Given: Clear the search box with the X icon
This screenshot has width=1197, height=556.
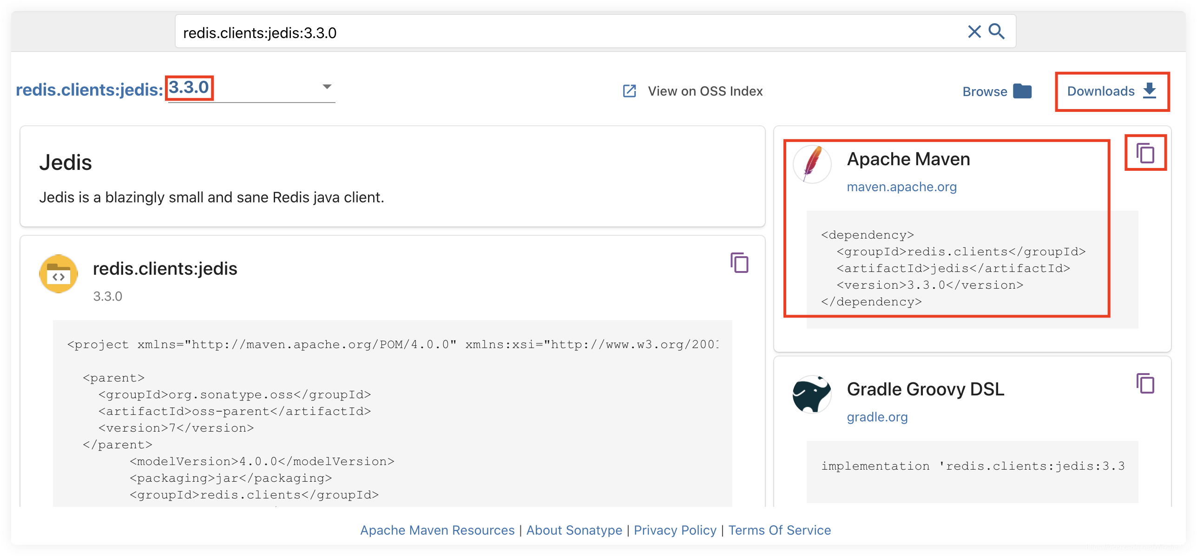Looking at the screenshot, I should [974, 32].
